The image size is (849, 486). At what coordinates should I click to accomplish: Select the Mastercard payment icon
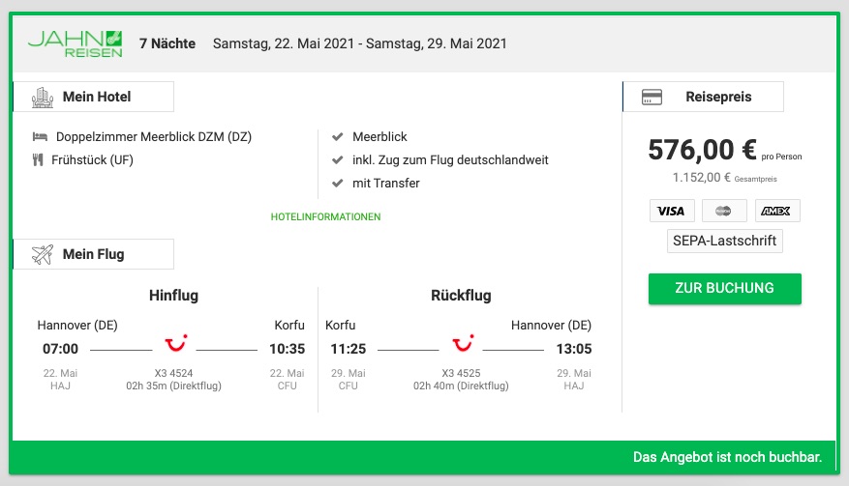[x=724, y=211]
